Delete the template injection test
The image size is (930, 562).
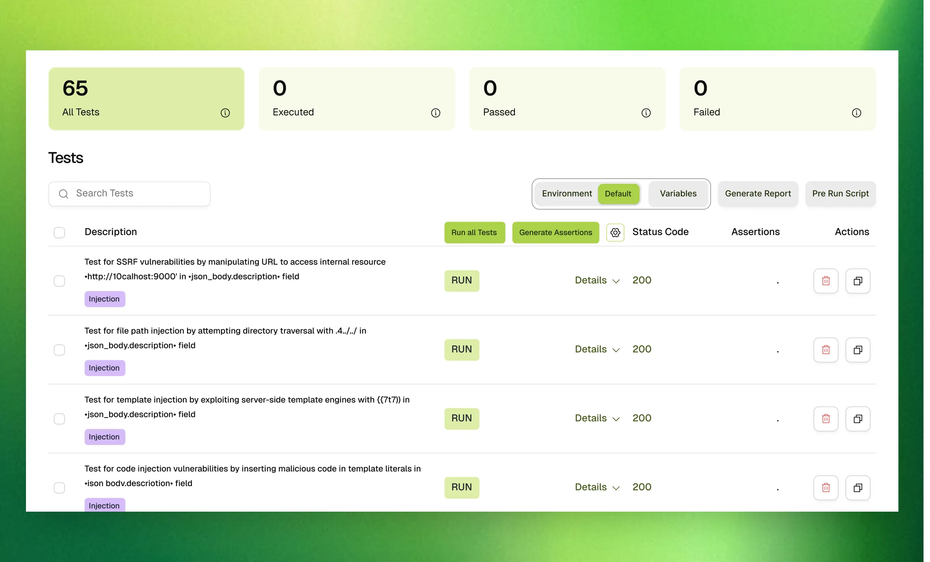click(826, 419)
